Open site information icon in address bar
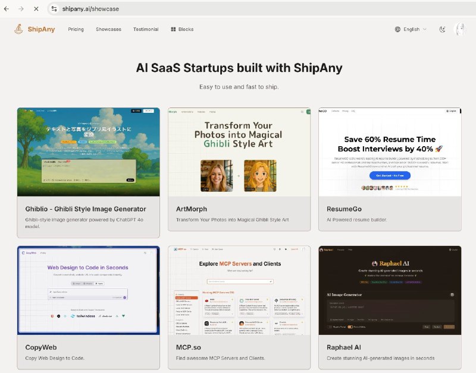This screenshot has height=373, width=476. (54, 9)
